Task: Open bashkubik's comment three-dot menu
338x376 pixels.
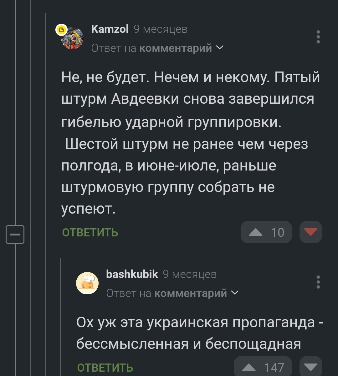Action: click(318, 282)
